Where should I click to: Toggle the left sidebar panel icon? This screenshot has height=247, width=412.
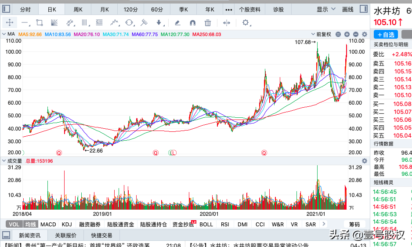pyautogui.click(x=6, y=9)
